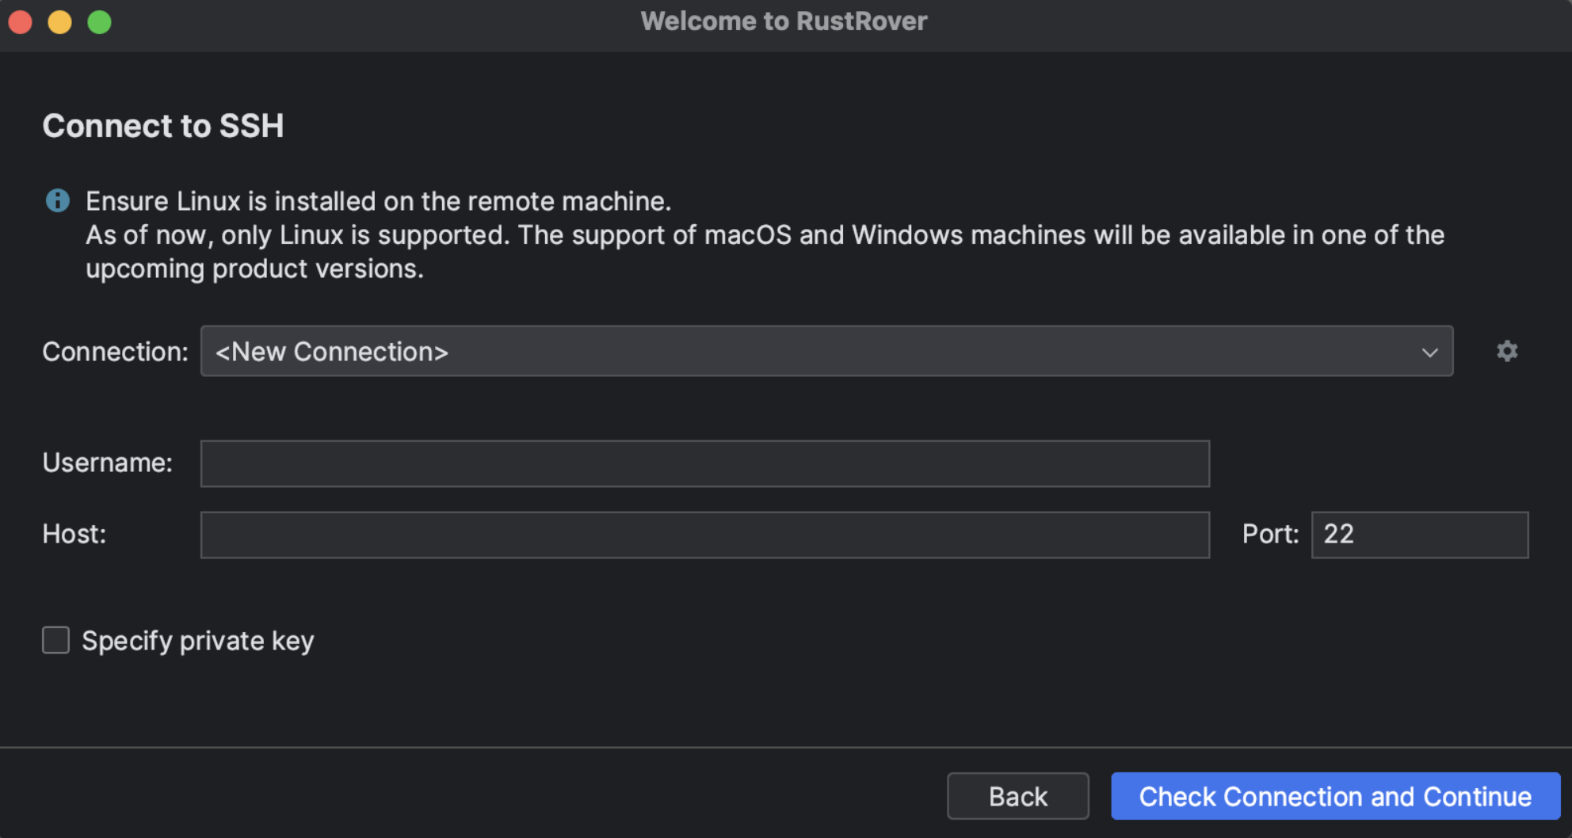Image resolution: width=1572 pixels, height=838 pixels.
Task: Click the blue info icon
Action: click(x=57, y=200)
